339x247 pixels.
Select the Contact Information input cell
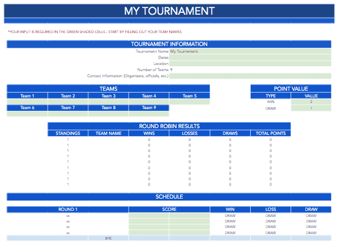pyautogui.click(x=250, y=76)
